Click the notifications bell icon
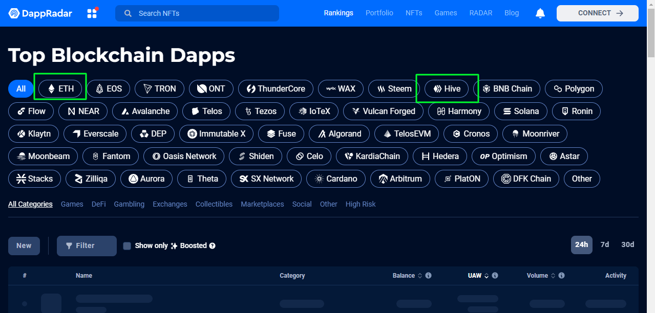 pyautogui.click(x=540, y=13)
